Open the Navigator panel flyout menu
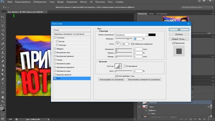 [x=213, y=14]
